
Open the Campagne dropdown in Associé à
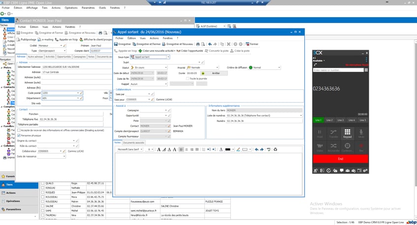(x=166, y=110)
